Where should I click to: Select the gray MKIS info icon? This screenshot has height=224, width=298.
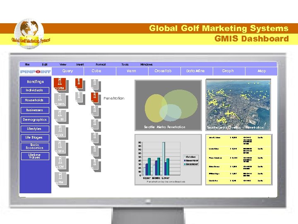[x=60, y=100]
